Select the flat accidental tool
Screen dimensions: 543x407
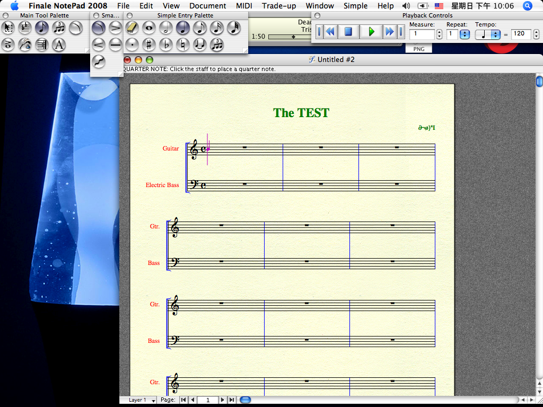(166, 45)
